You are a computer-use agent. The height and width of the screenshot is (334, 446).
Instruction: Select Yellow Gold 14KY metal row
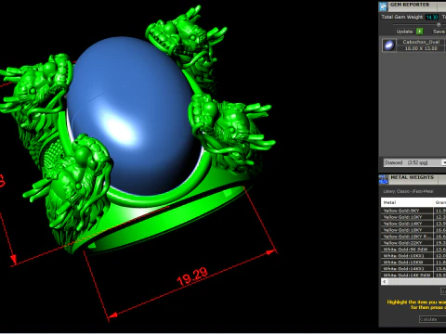[x=413, y=224]
